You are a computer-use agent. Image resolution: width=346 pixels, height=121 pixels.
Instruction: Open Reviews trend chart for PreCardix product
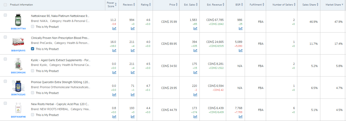tap(133, 51)
